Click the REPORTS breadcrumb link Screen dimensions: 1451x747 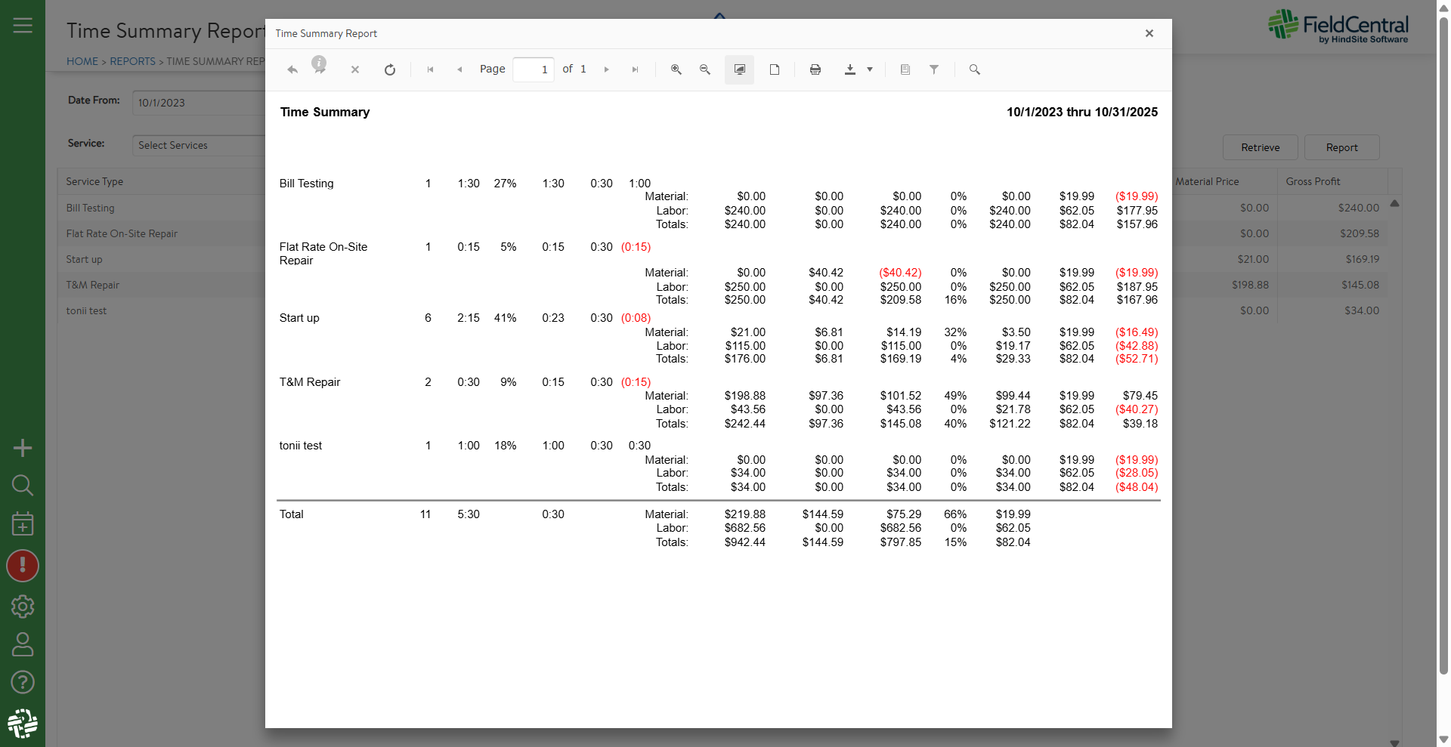pyautogui.click(x=132, y=61)
